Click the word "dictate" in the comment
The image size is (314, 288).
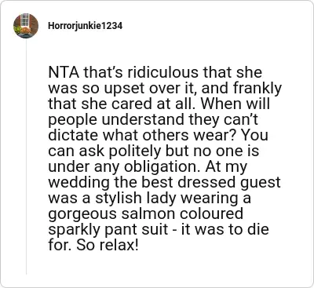click(x=73, y=135)
